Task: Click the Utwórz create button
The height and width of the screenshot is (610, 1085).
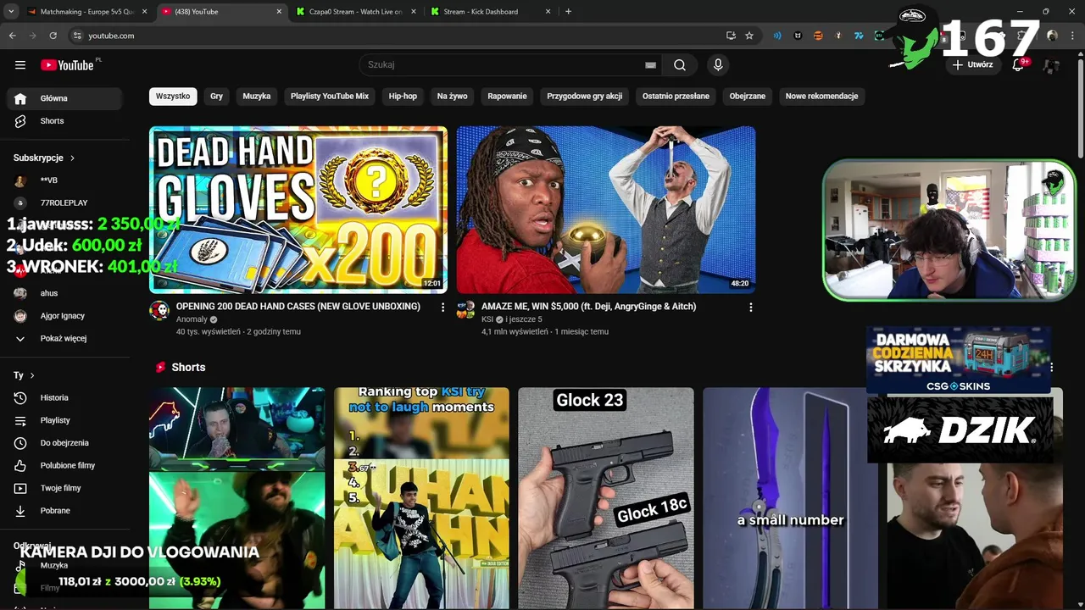Action: (x=972, y=65)
